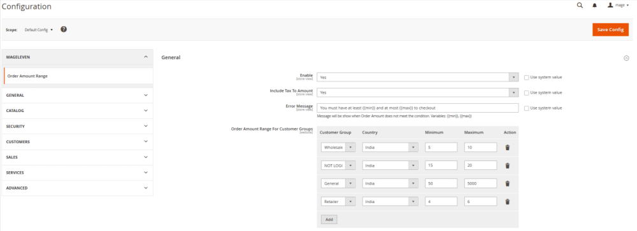Click Minimum field with value 4
This screenshot has width=637, height=231.
441,201
